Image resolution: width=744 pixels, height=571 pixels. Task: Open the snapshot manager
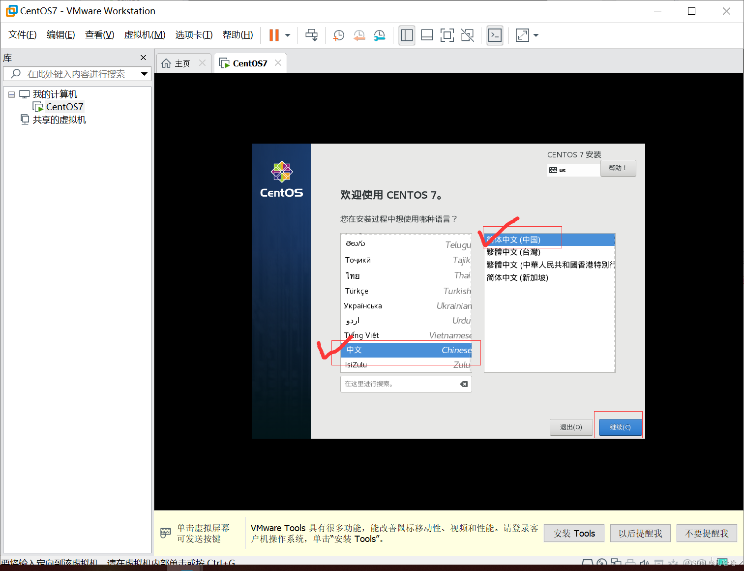379,35
